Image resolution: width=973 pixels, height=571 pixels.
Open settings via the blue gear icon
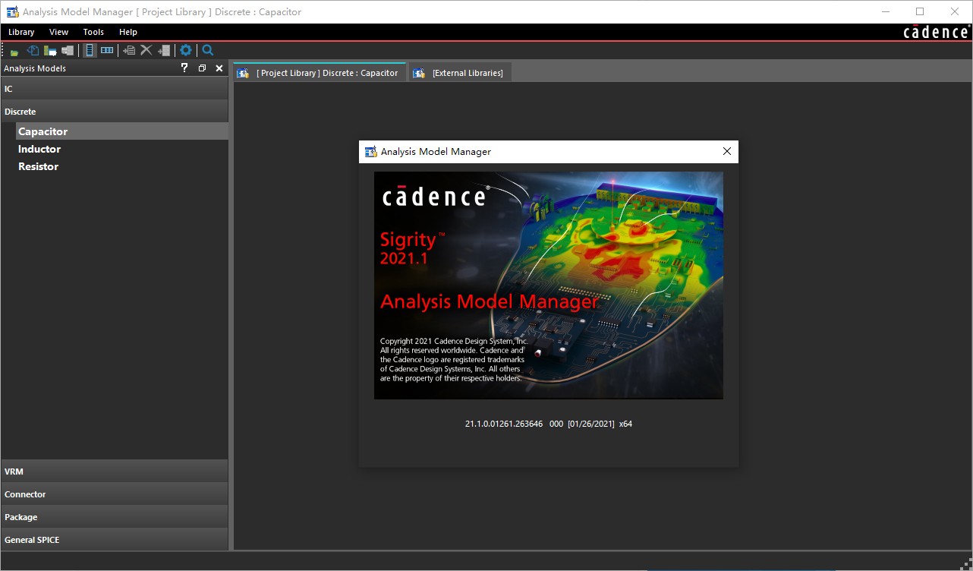[x=186, y=50]
